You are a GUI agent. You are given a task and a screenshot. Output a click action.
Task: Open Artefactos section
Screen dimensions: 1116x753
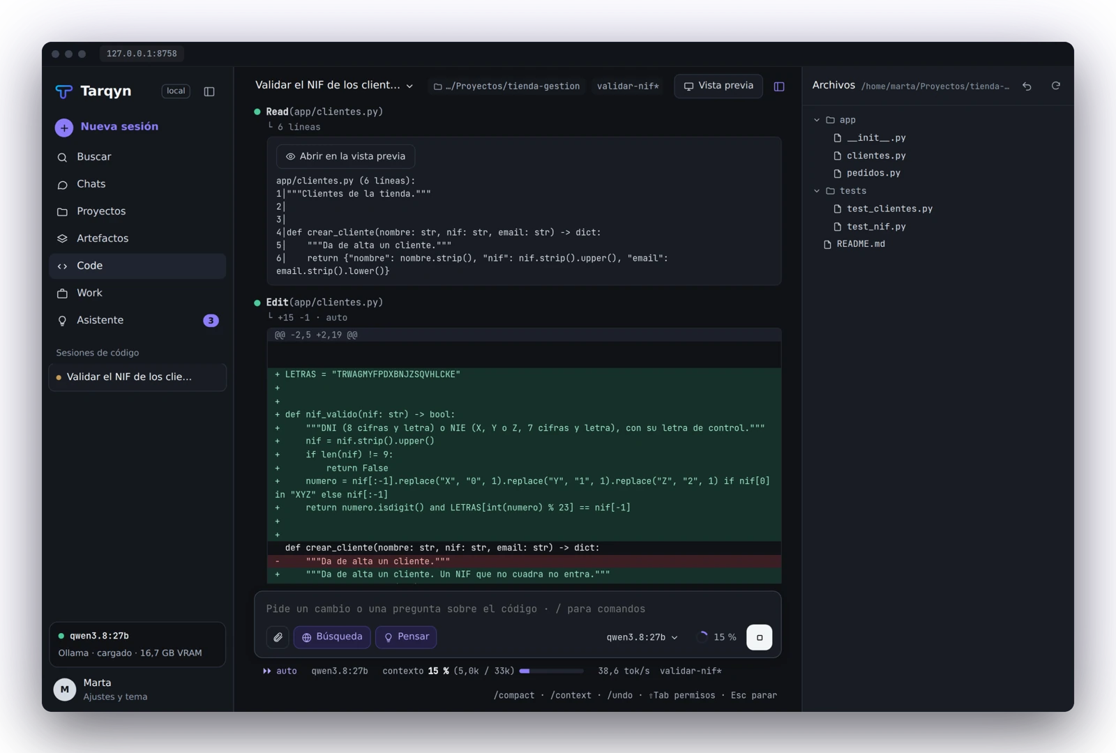click(x=137, y=238)
